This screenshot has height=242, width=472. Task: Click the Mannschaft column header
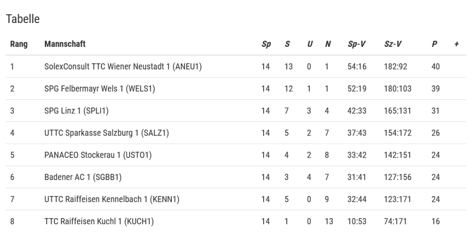point(65,44)
